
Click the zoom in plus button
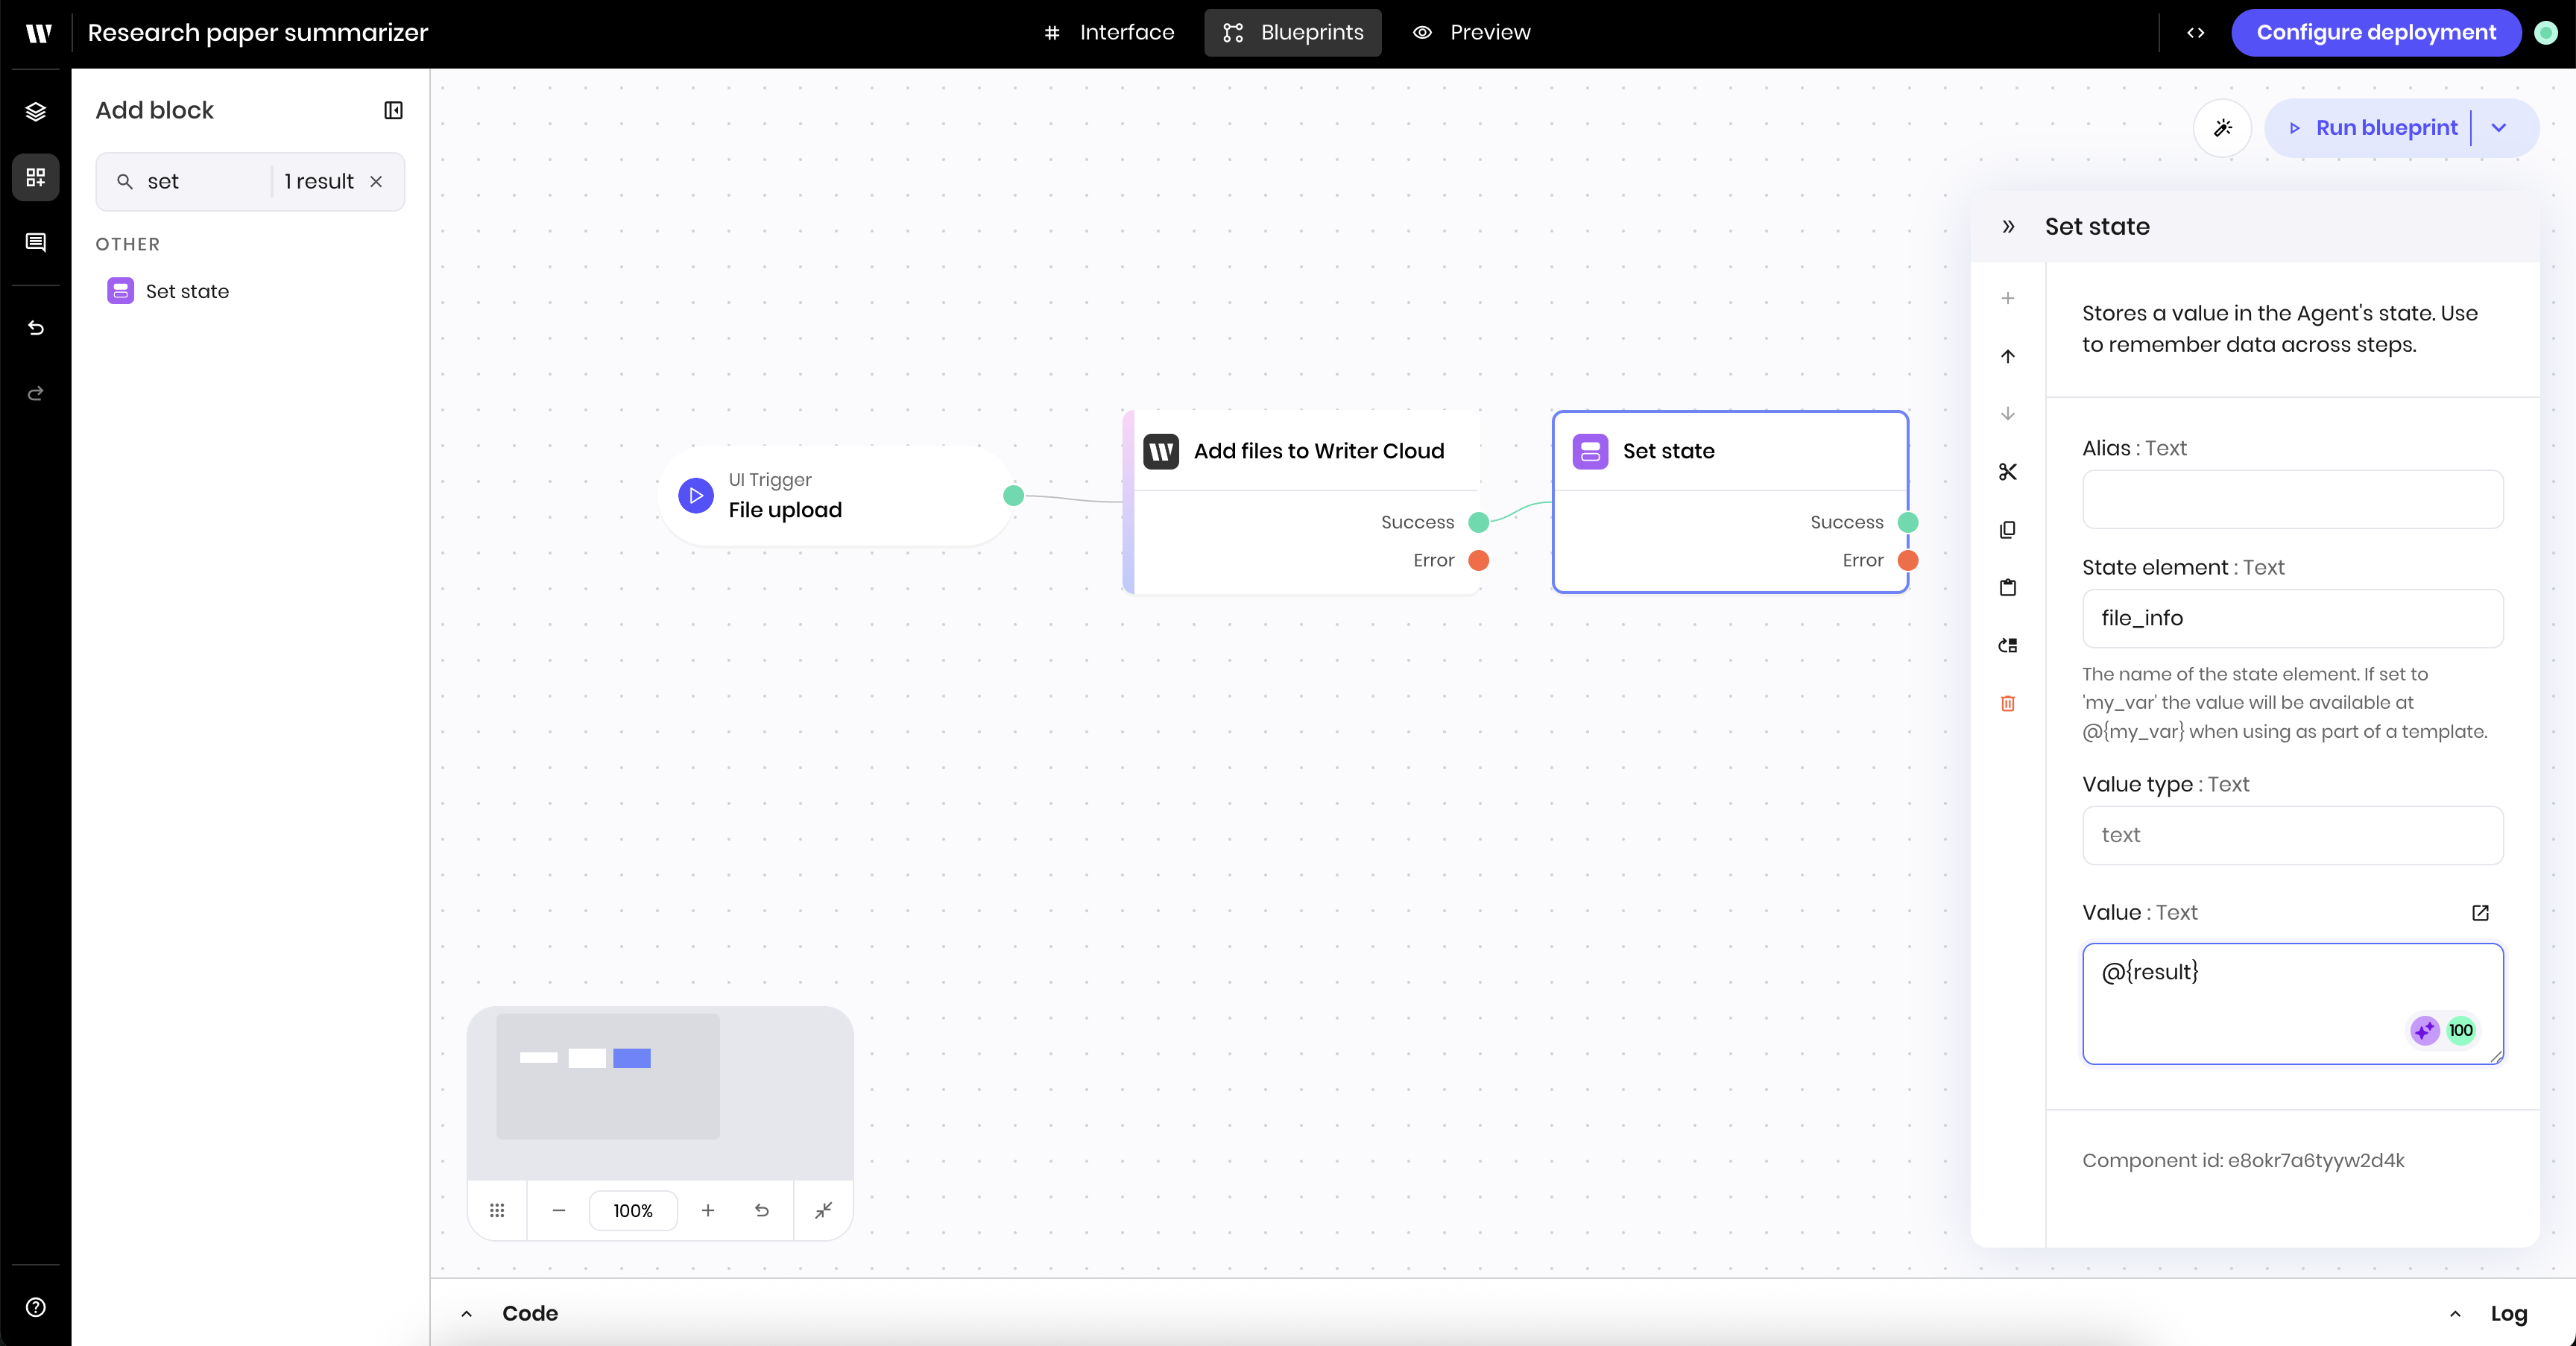[708, 1210]
